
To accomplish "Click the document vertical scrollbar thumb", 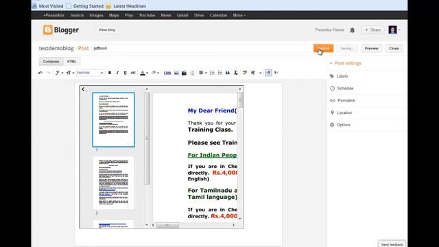I will 240,99.
